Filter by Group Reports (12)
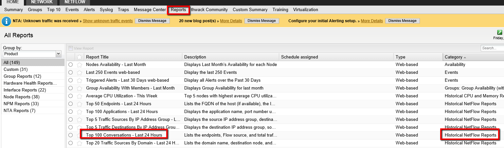504x148 pixels. [x=33, y=76]
